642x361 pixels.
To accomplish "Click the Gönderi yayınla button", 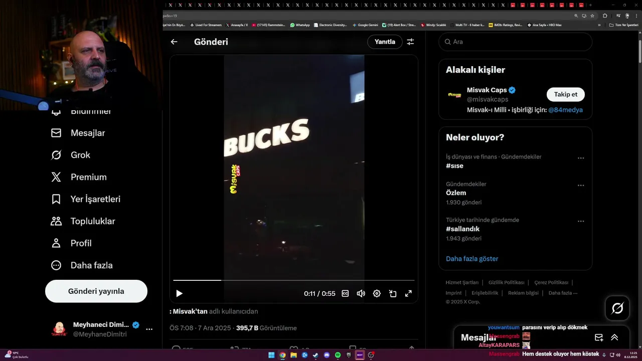I will click(x=96, y=291).
